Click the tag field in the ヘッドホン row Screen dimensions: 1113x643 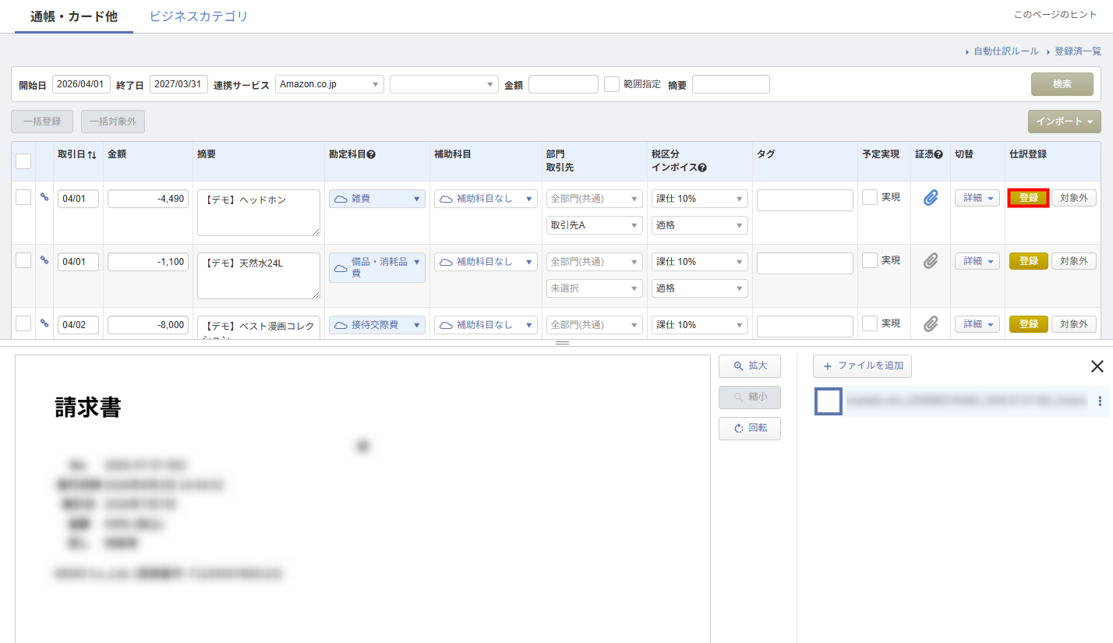tap(805, 200)
